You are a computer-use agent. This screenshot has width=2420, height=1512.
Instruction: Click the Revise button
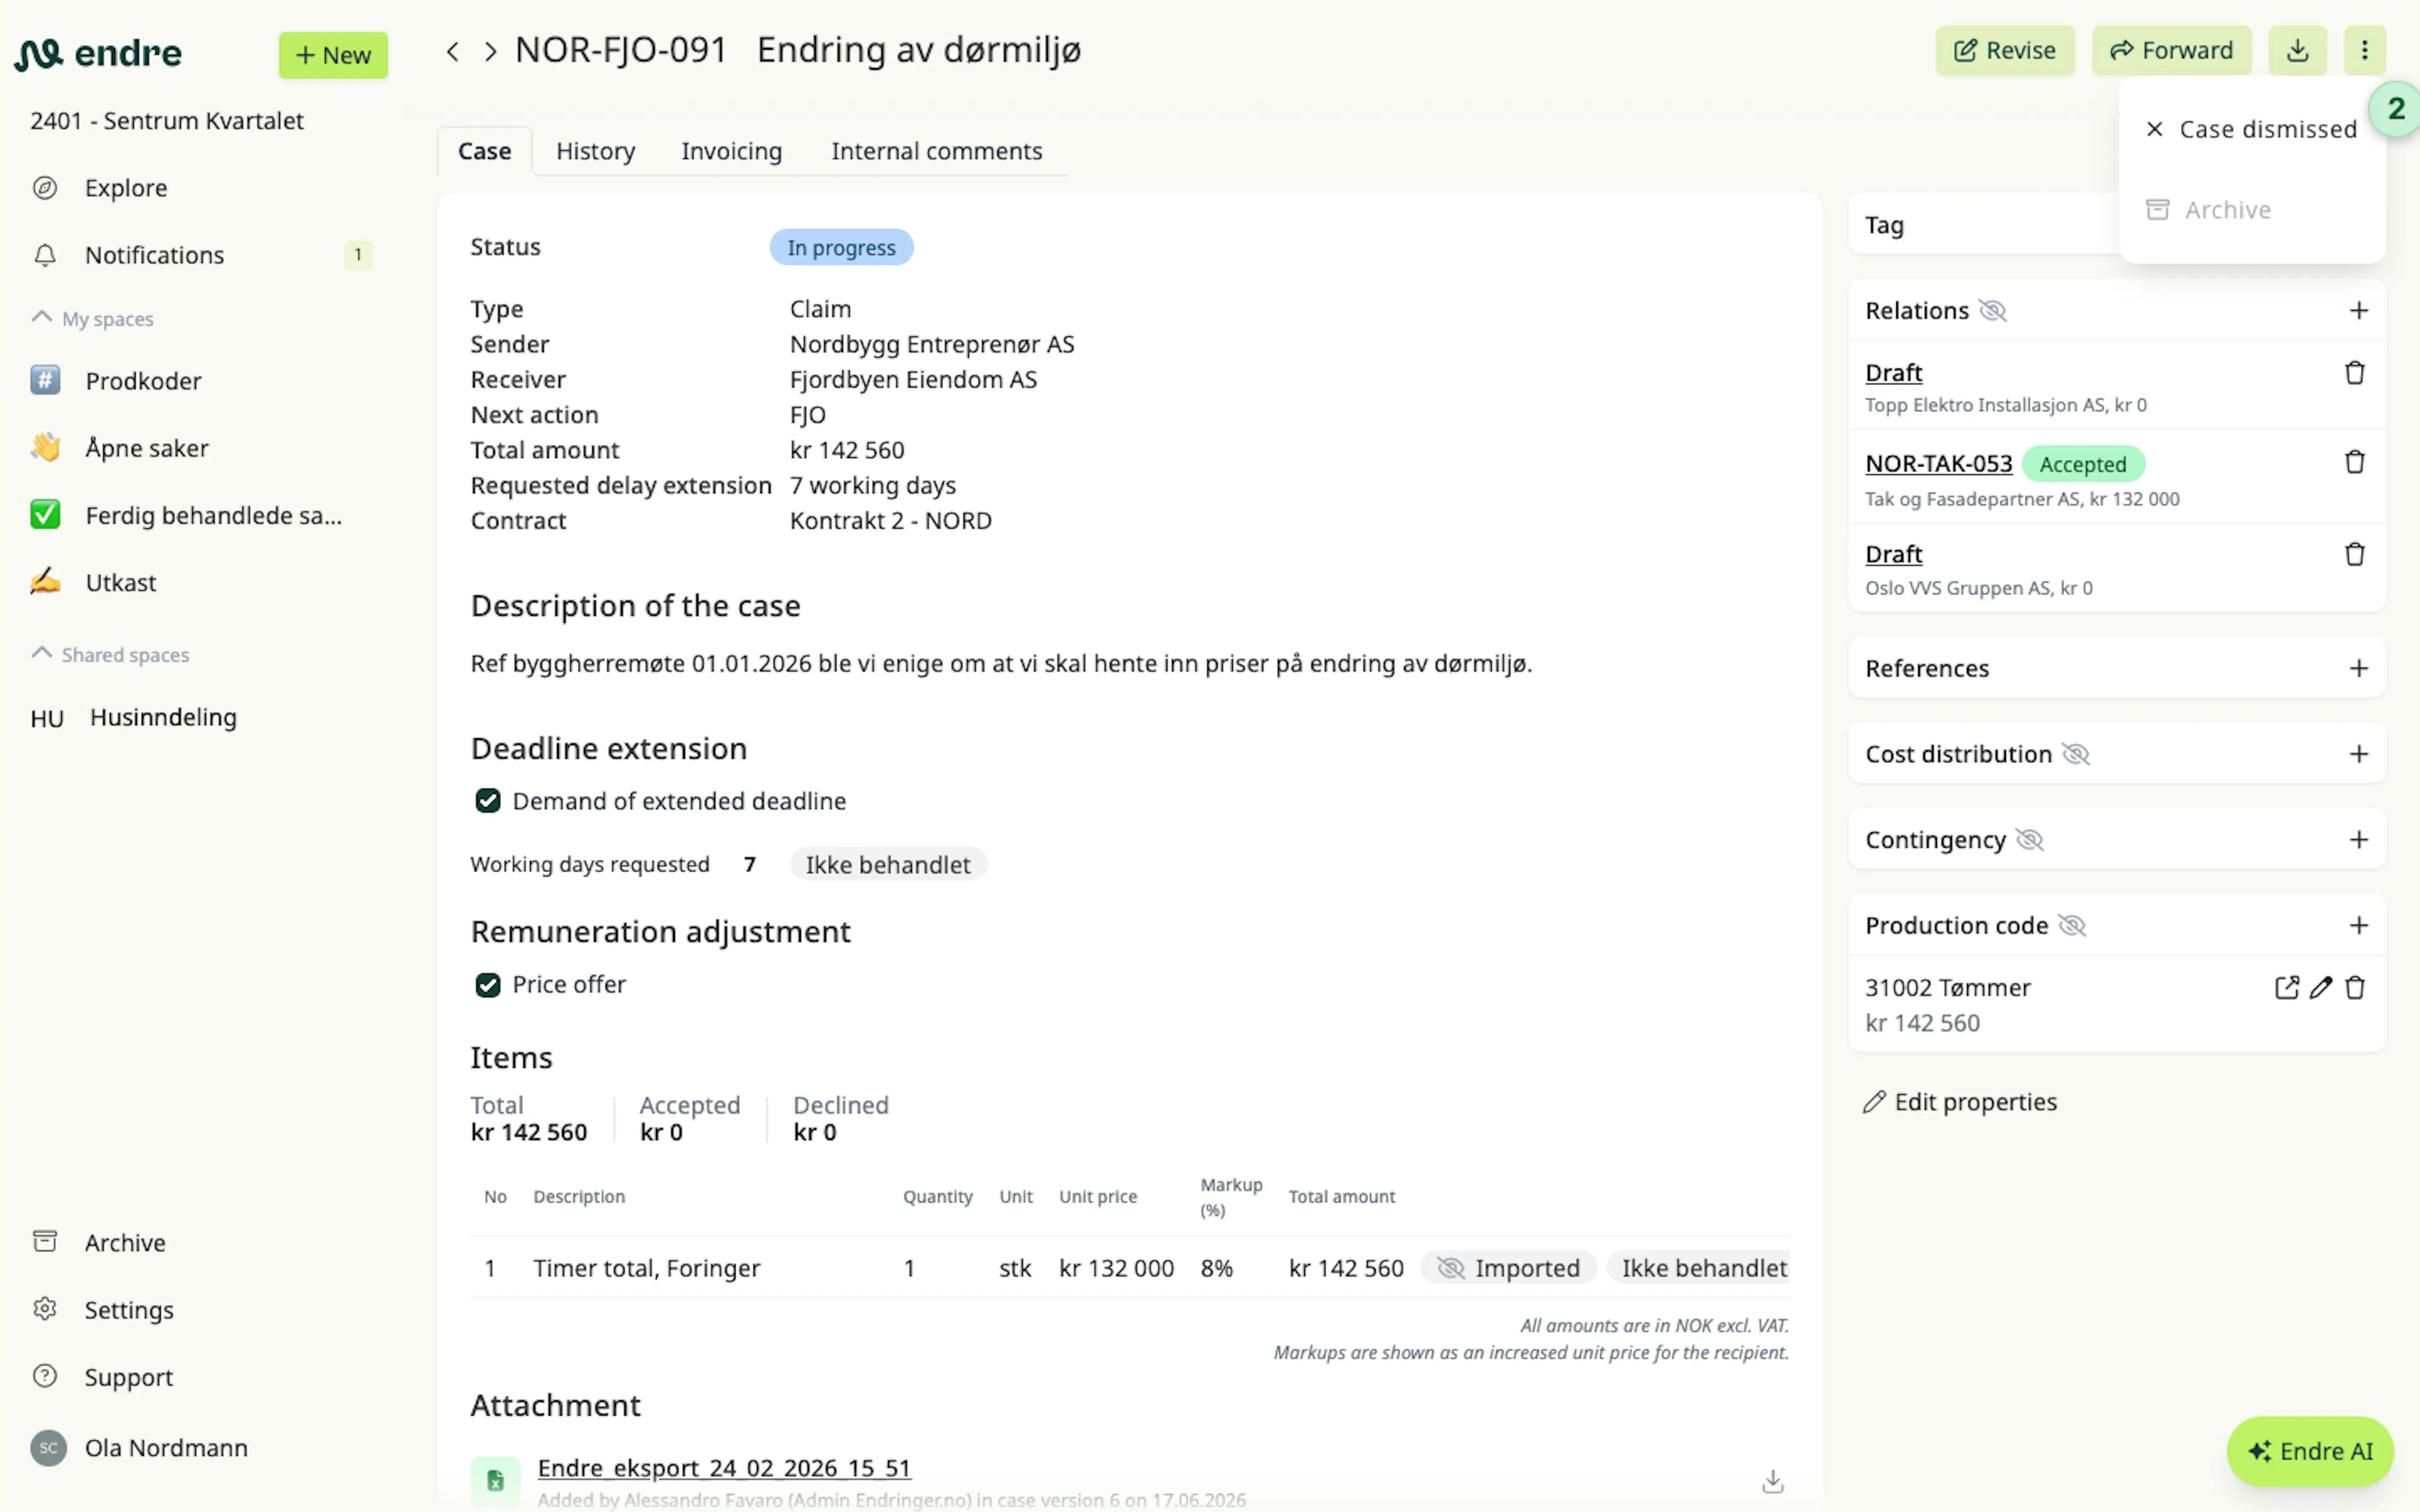[x=2005, y=51]
